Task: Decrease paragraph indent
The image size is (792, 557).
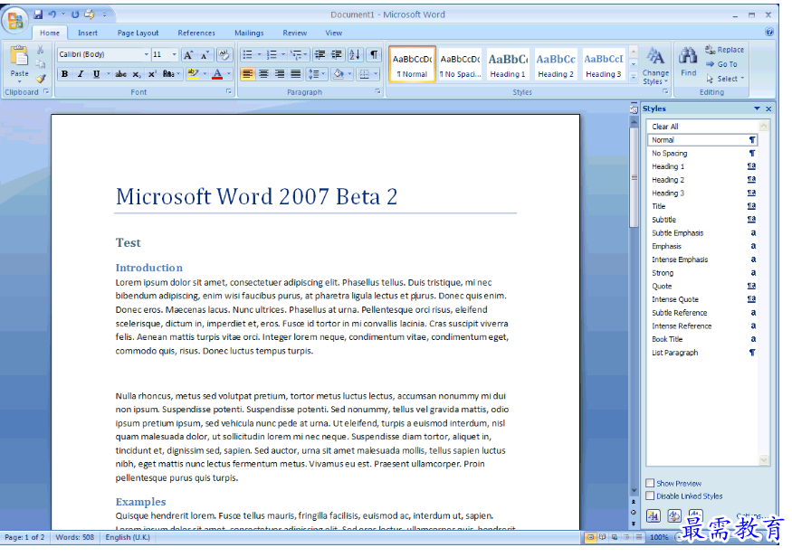Action: [320, 54]
